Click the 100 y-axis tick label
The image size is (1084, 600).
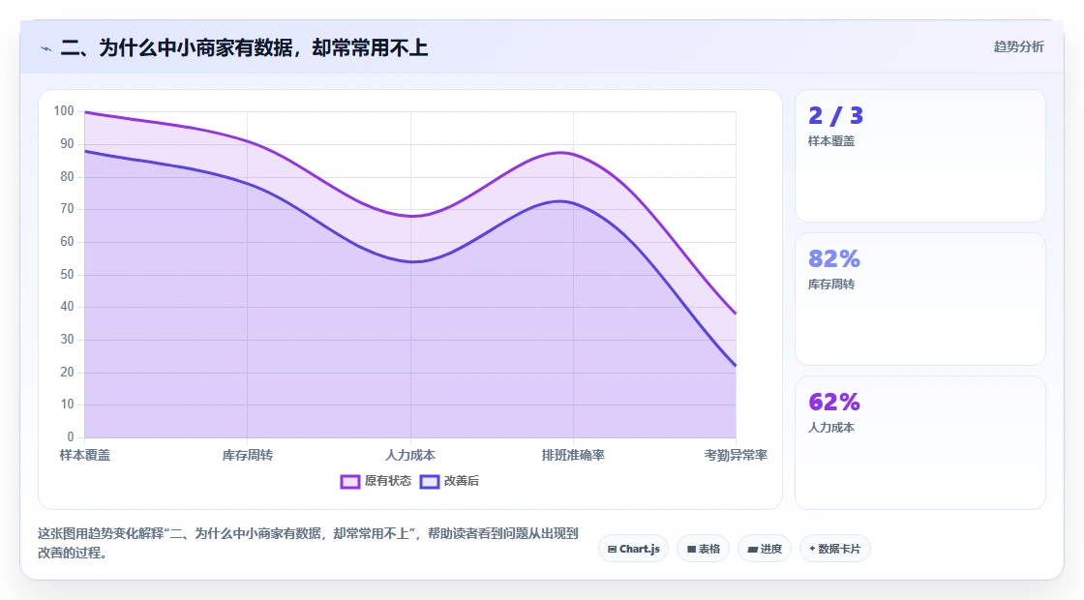(64, 111)
